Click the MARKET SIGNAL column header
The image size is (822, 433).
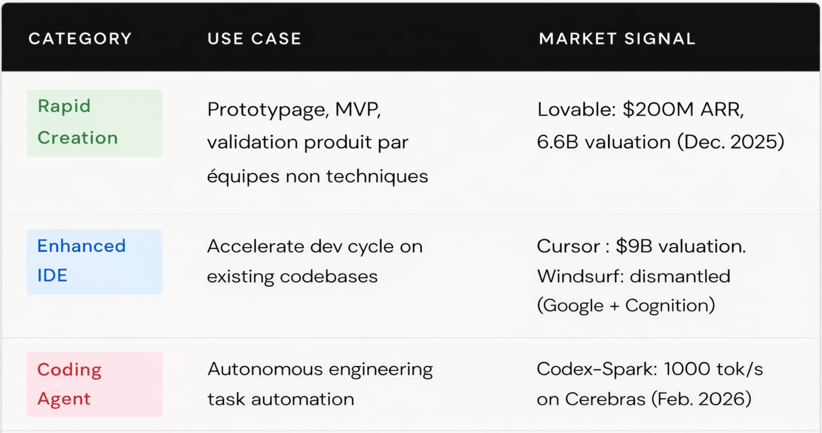tap(617, 39)
